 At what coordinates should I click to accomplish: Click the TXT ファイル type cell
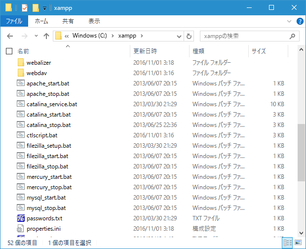tap(206, 218)
